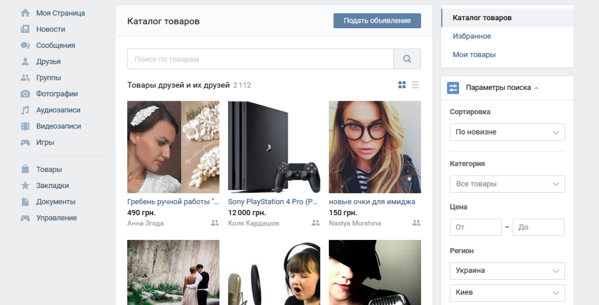
Task: Visit seller Анна Згода's profile
Action: [145, 223]
